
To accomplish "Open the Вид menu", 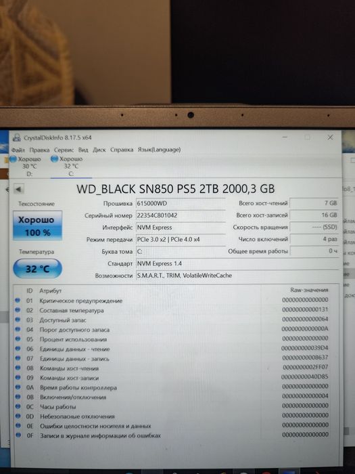I will click(83, 150).
